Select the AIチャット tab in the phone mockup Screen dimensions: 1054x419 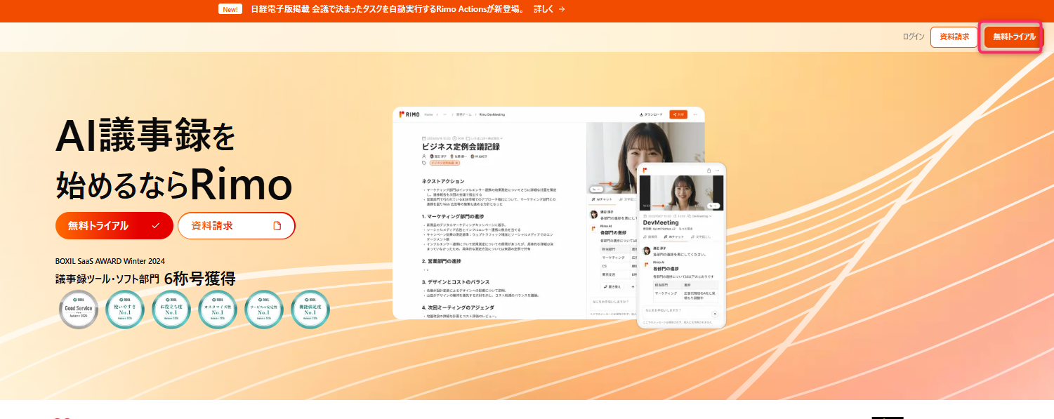(675, 237)
